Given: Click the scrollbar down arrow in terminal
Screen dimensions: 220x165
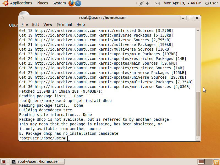Looking at the screenshot, I should [x=198, y=138].
